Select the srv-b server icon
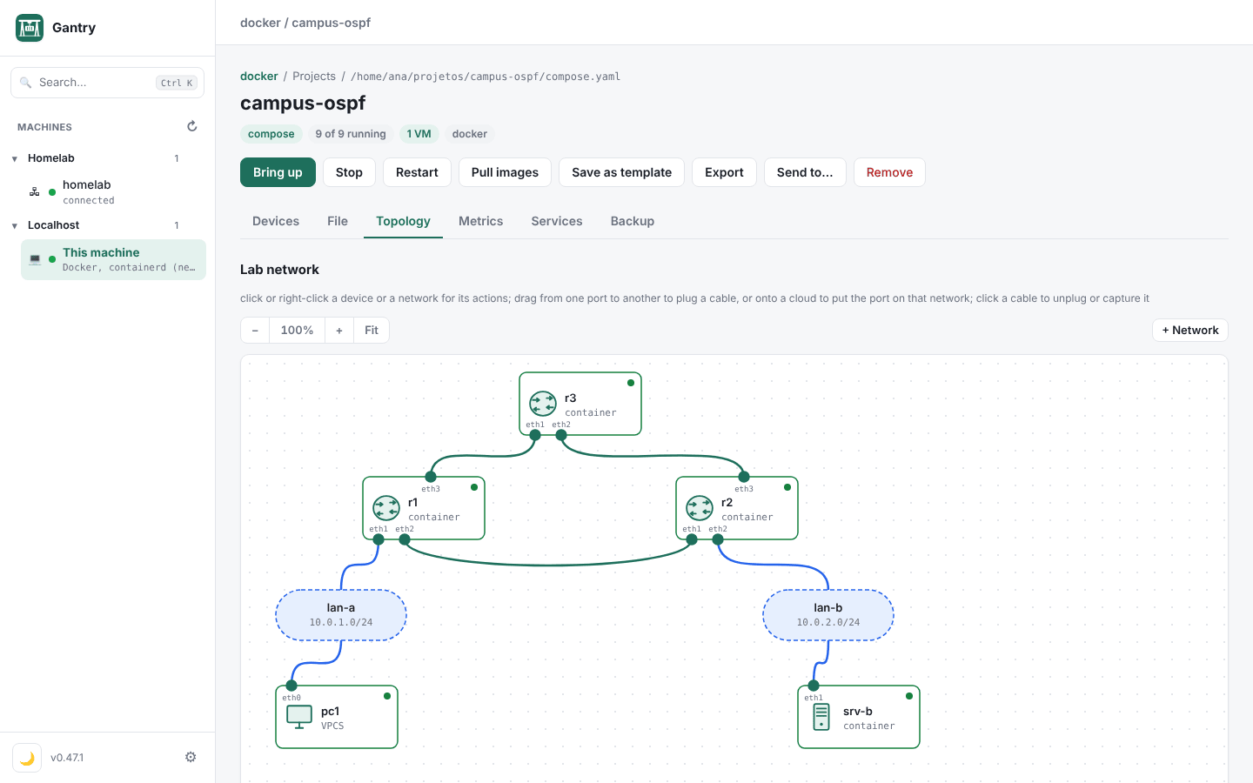 point(821,717)
